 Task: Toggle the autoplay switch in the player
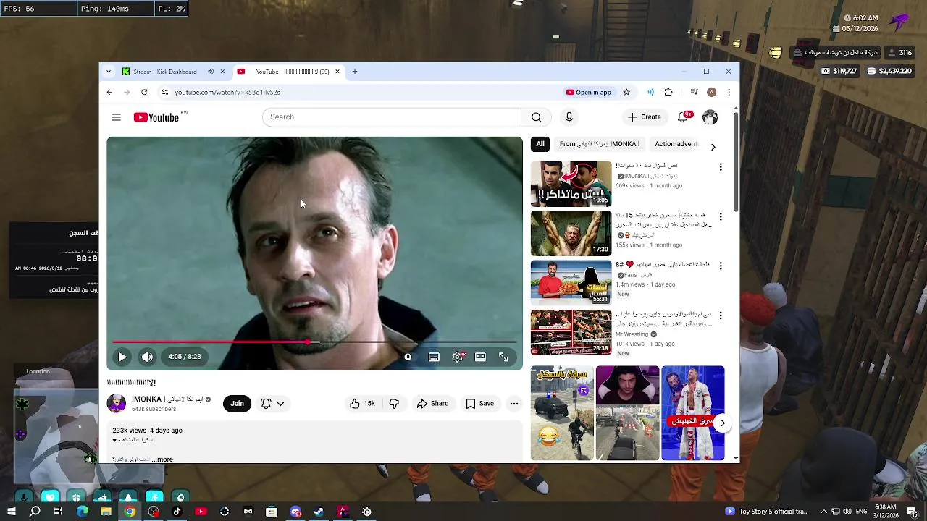pos(408,357)
